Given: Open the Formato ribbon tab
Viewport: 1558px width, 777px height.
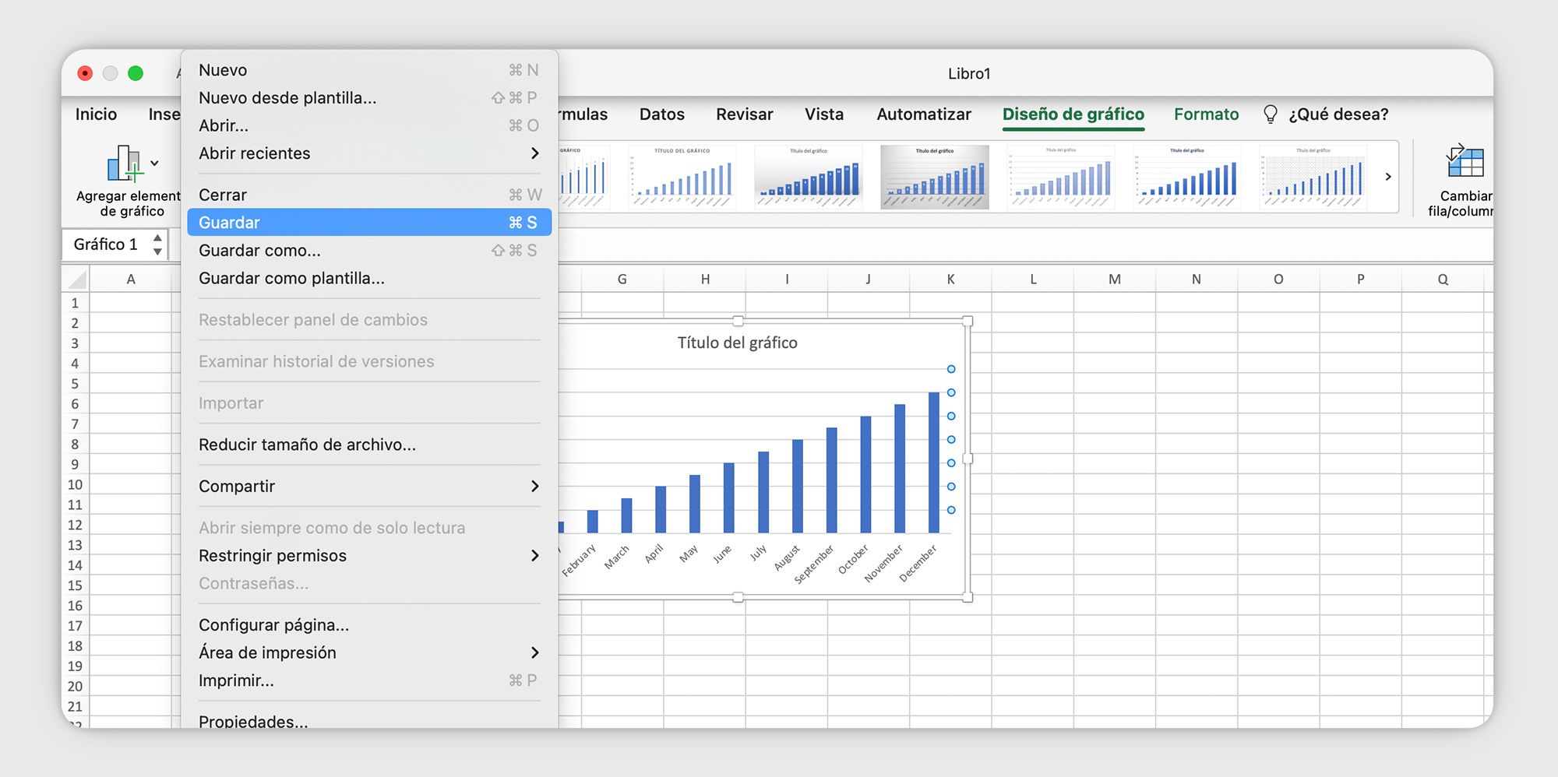Looking at the screenshot, I should [1206, 114].
